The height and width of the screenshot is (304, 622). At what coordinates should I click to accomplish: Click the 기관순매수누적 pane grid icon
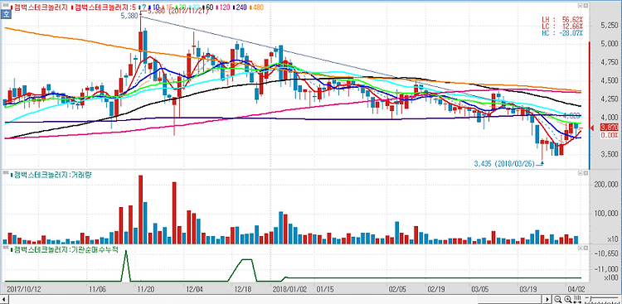[x=5, y=248]
